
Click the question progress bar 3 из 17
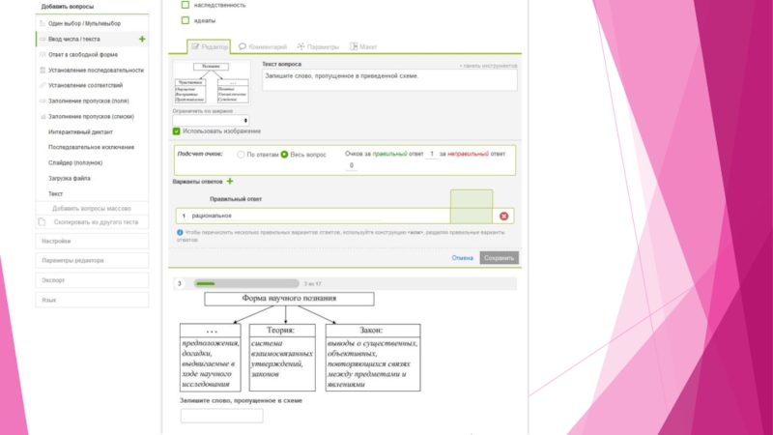click(246, 283)
